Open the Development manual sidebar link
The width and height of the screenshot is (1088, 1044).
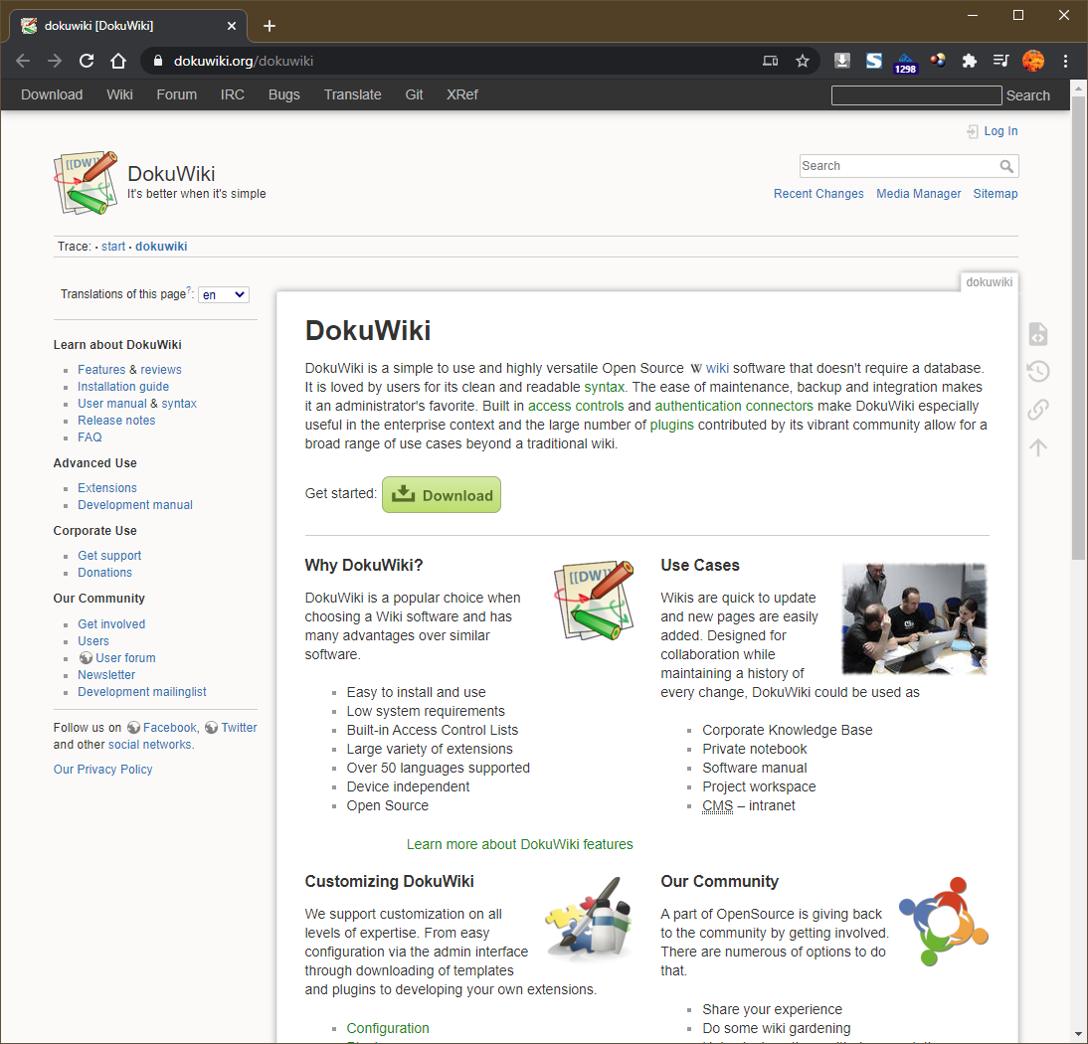tap(134, 505)
